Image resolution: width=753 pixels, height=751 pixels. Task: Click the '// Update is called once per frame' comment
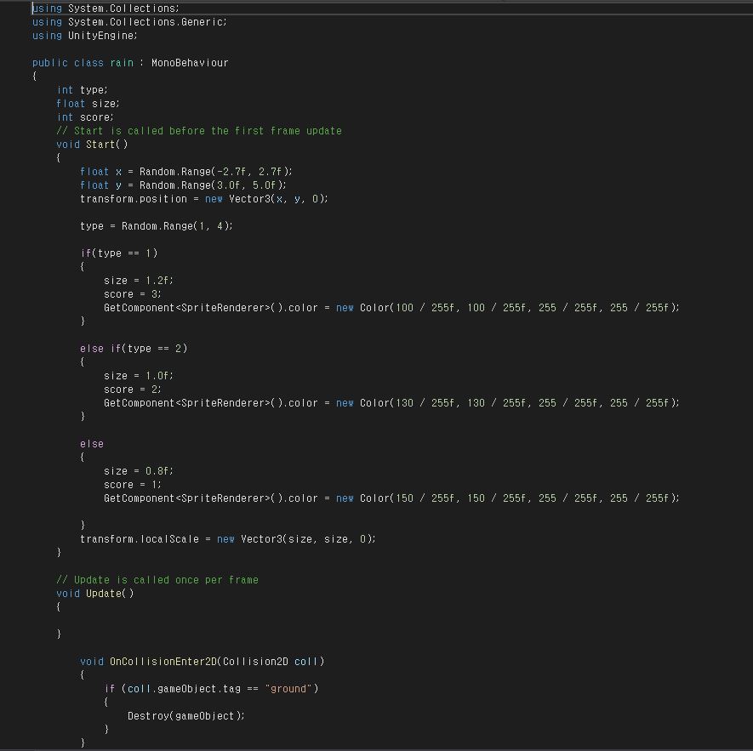coord(157,580)
